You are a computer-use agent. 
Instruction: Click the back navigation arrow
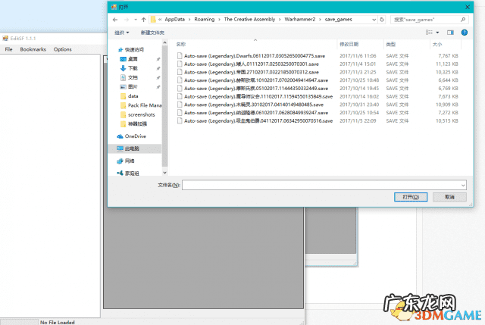click(116, 19)
